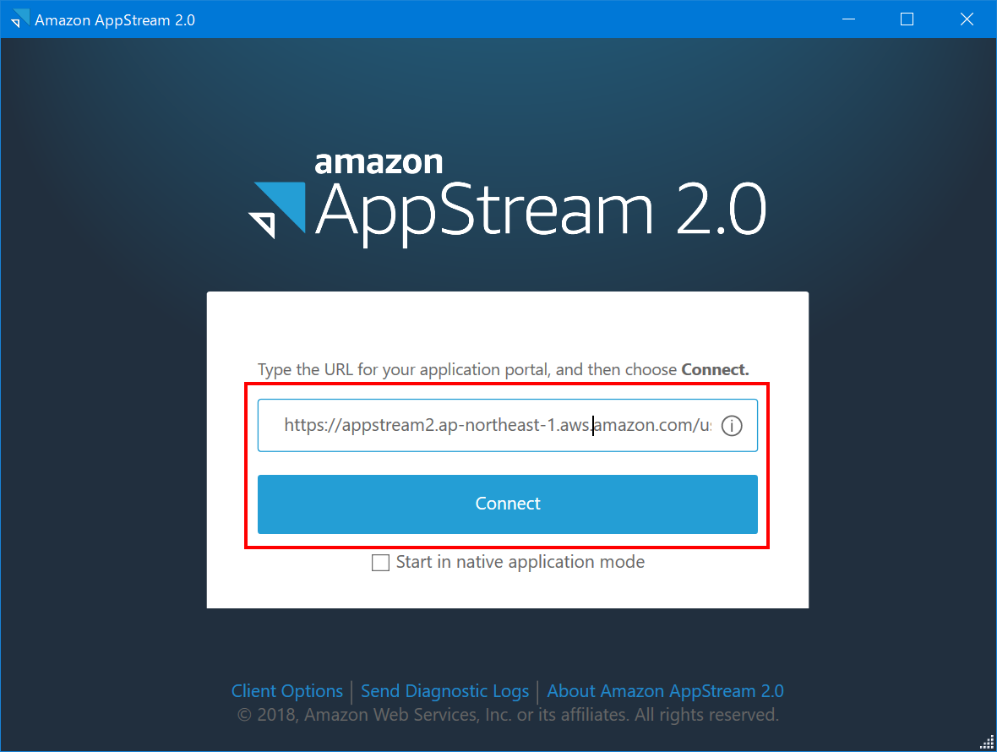Open About Amazon AppStream 2.0
The width and height of the screenshot is (997, 752).
tap(666, 690)
